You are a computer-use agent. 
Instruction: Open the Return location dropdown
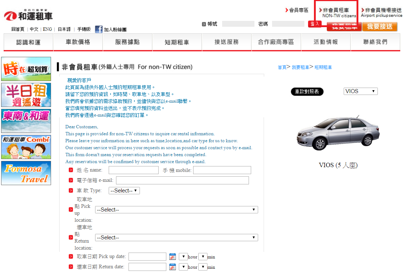click(176, 238)
